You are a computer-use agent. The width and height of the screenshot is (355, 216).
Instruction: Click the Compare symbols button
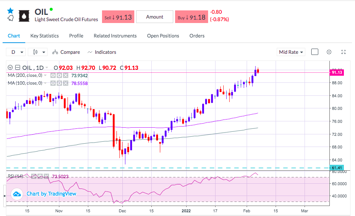(66, 52)
